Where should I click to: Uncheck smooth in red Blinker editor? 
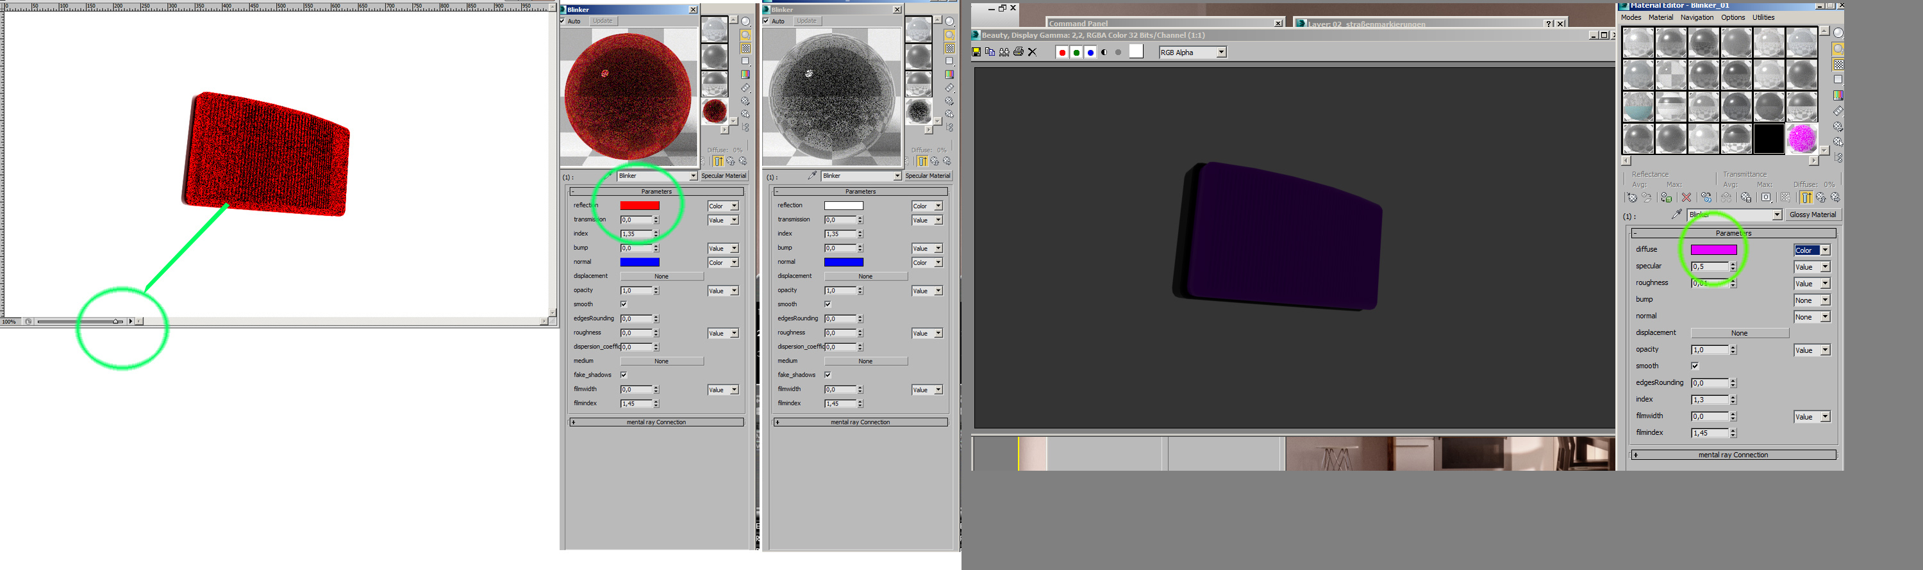click(x=623, y=304)
